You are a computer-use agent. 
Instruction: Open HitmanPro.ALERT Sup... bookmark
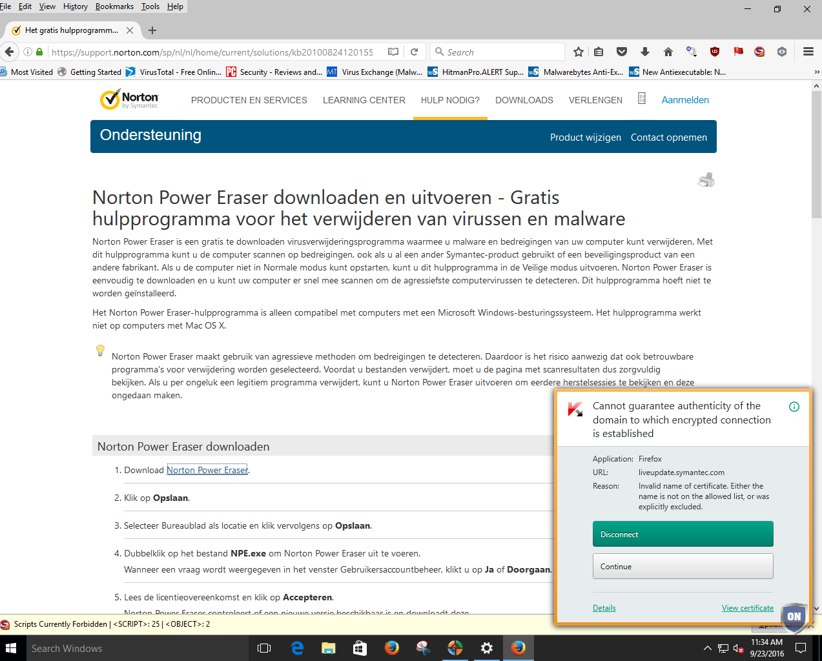click(x=476, y=72)
